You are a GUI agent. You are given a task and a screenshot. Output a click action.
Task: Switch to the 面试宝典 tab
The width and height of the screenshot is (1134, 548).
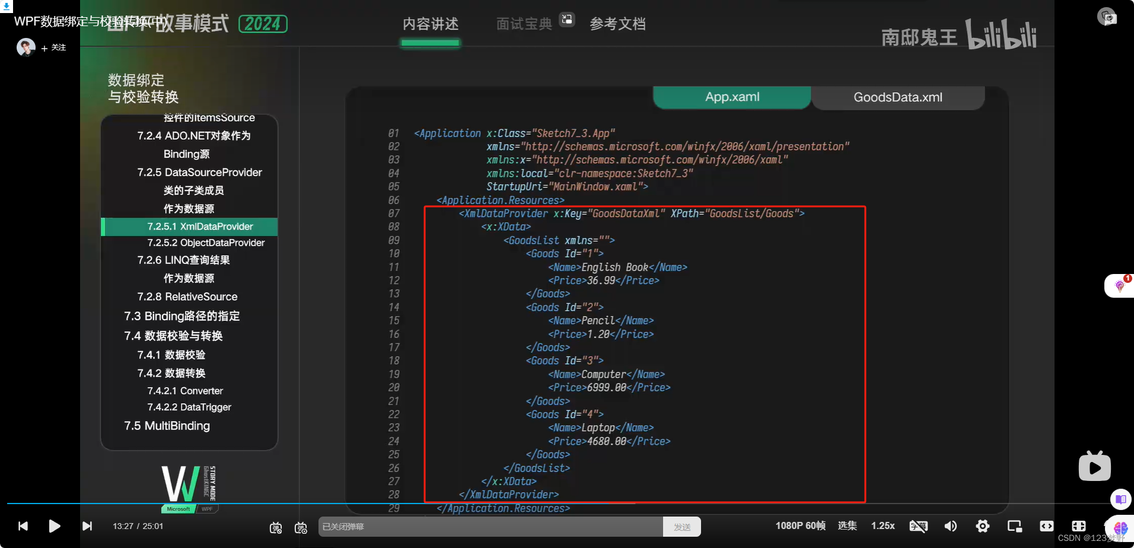524,24
